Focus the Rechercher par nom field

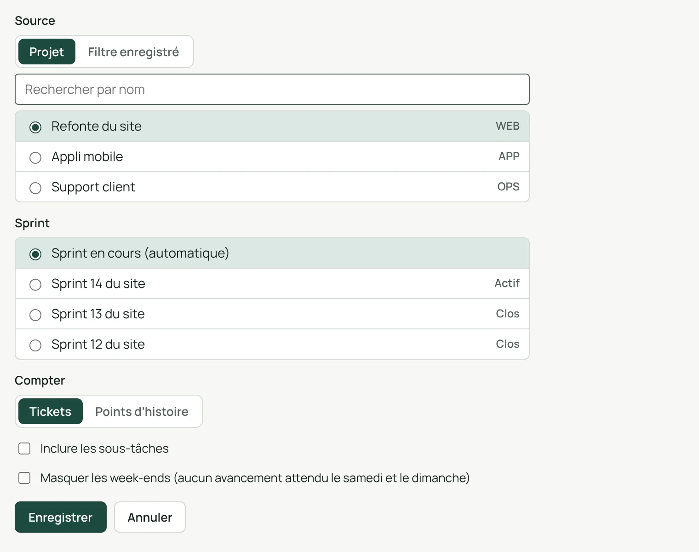272,89
